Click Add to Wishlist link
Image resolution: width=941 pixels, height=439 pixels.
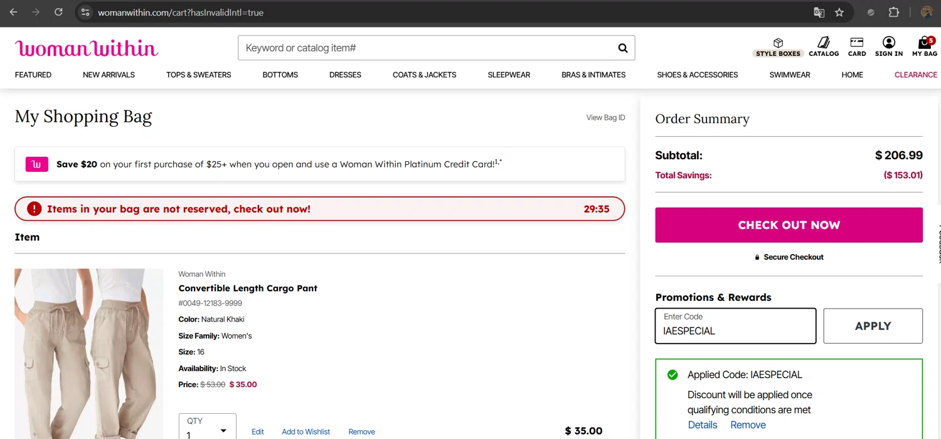306,431
